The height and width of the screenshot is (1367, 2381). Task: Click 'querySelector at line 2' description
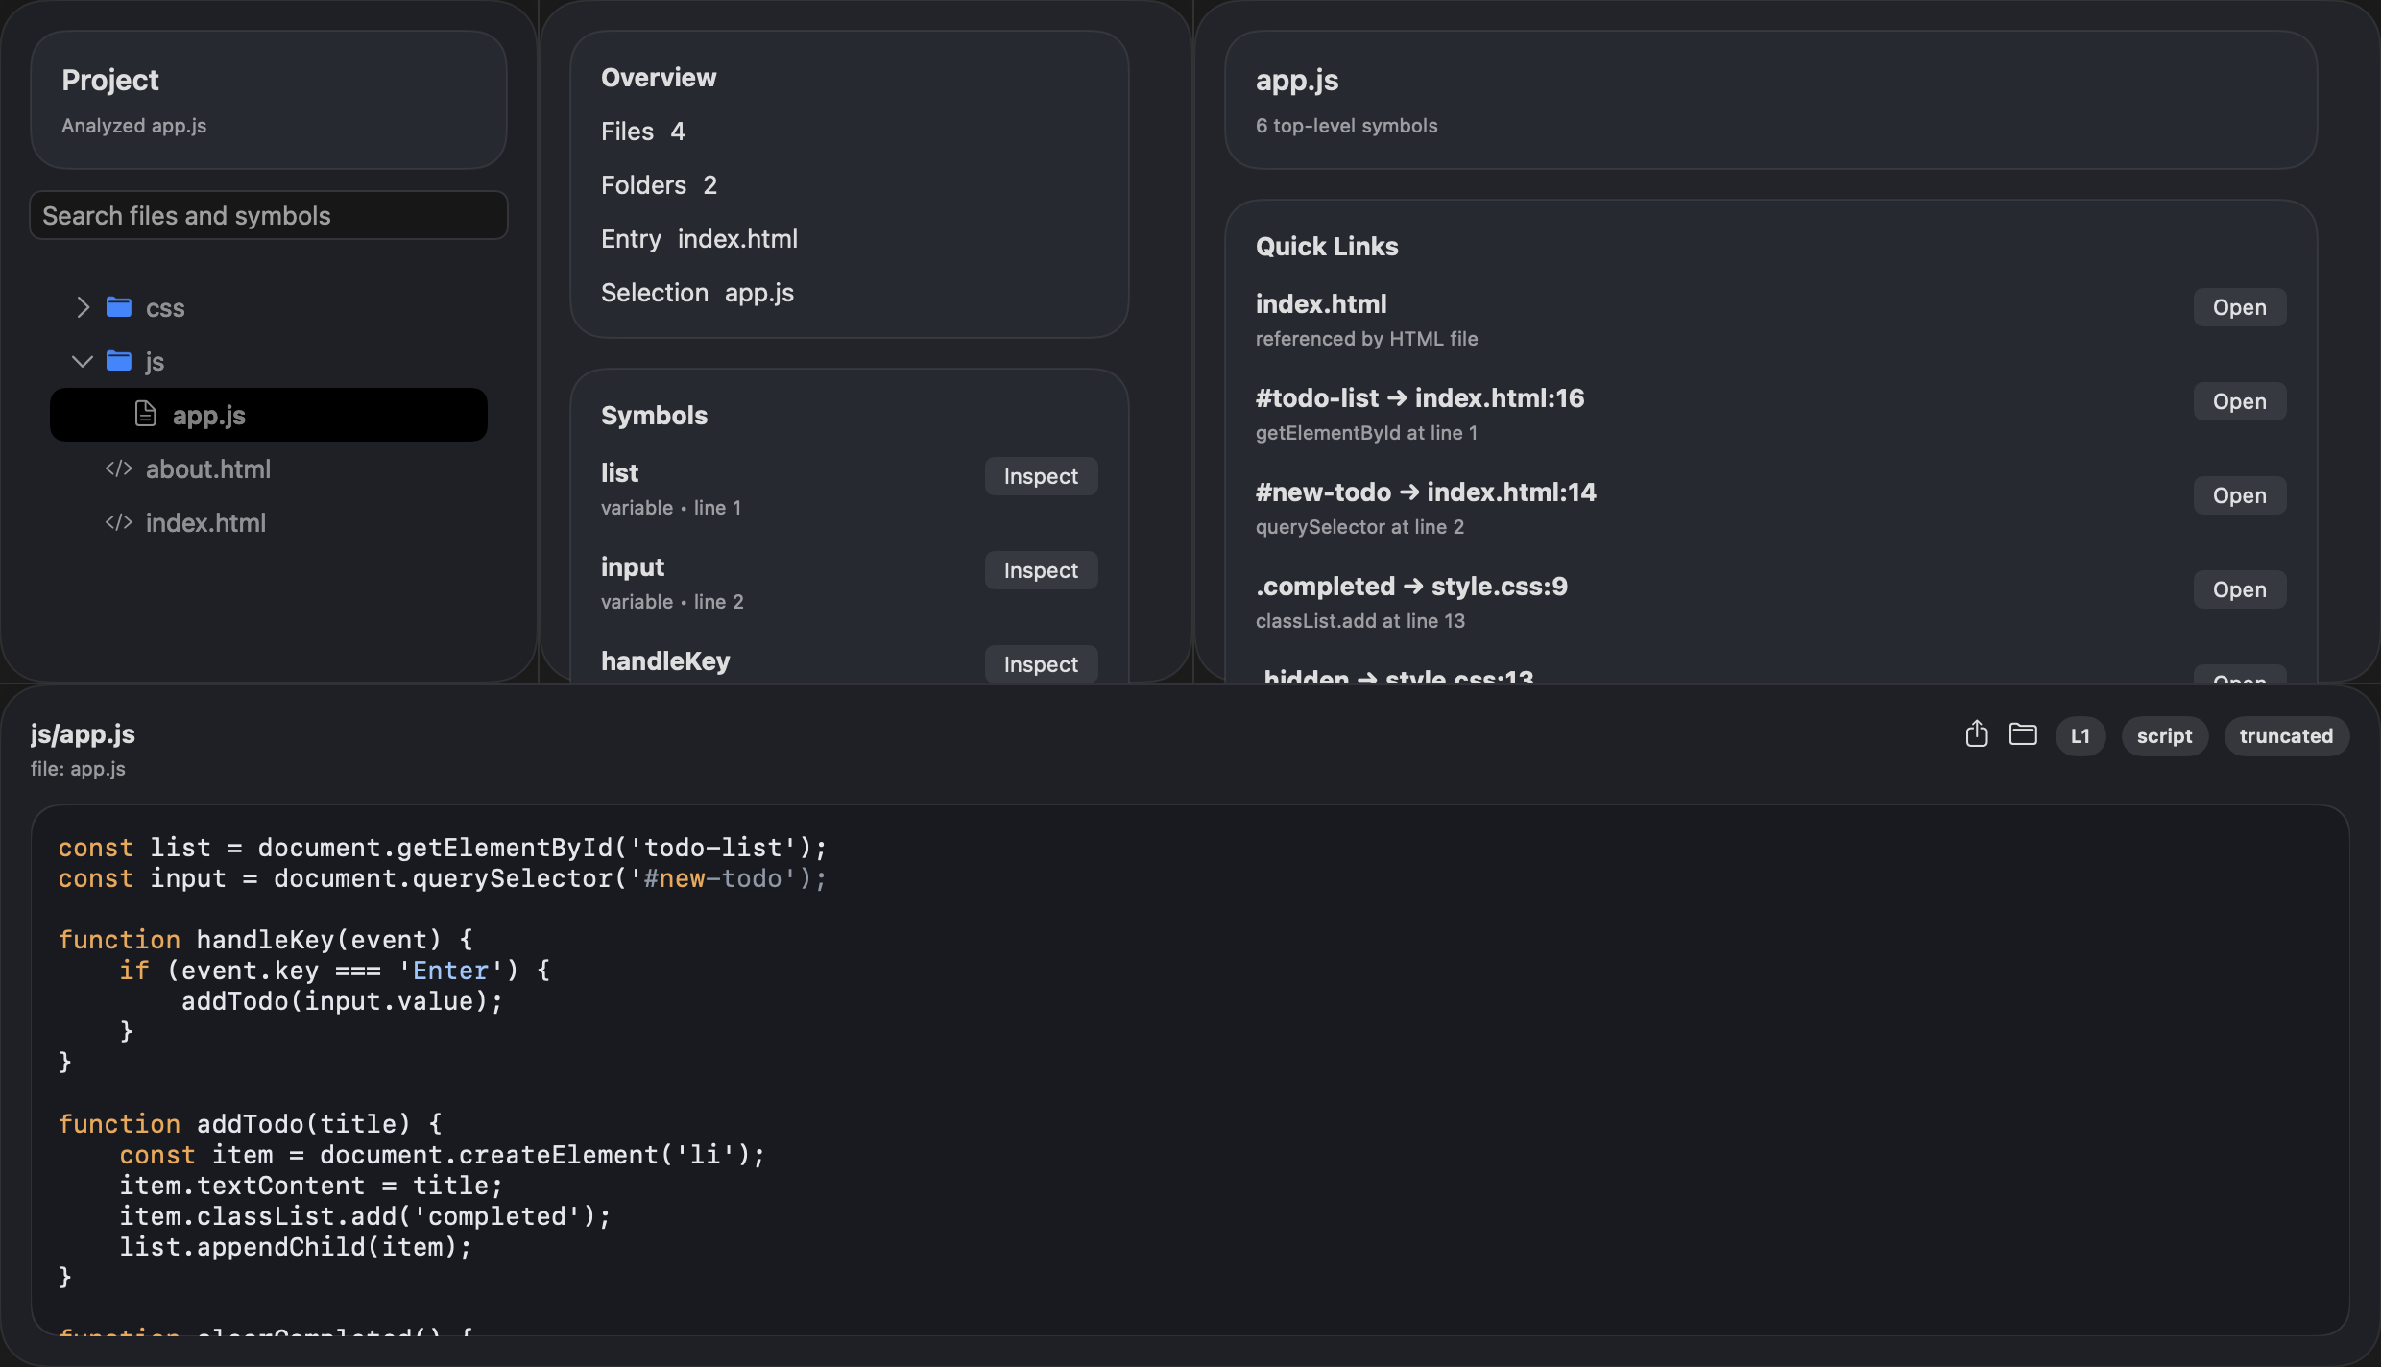coord(1359,526)
